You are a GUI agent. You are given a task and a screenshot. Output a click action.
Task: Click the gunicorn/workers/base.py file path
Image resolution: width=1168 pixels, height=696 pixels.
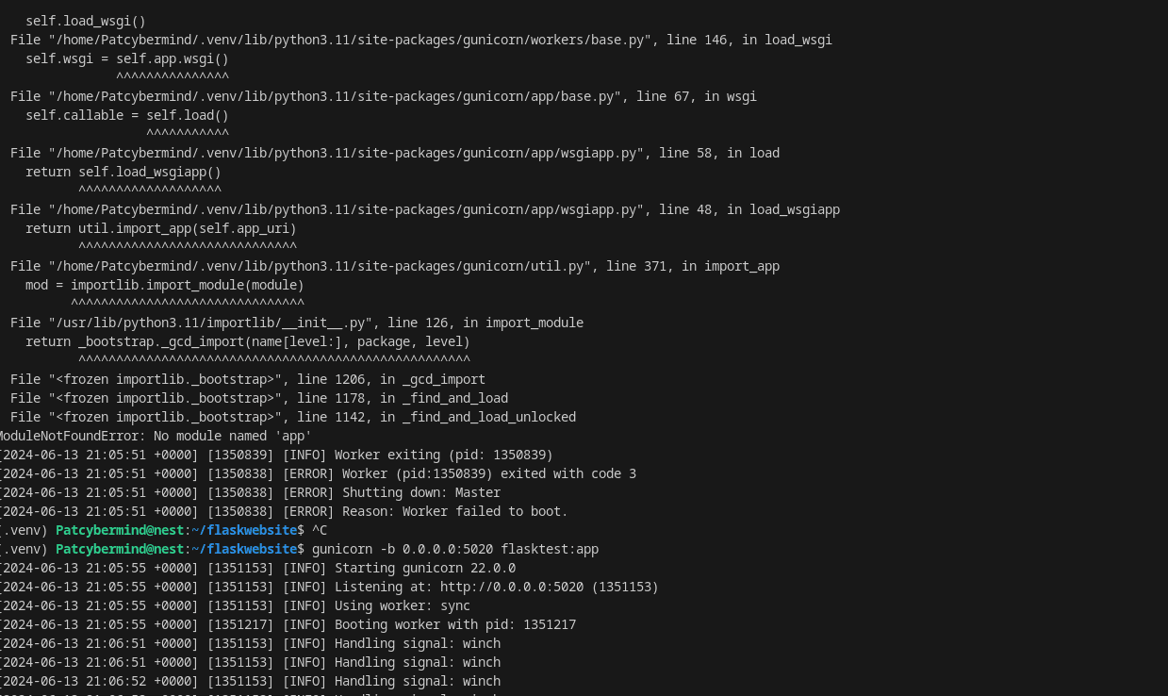350,40
